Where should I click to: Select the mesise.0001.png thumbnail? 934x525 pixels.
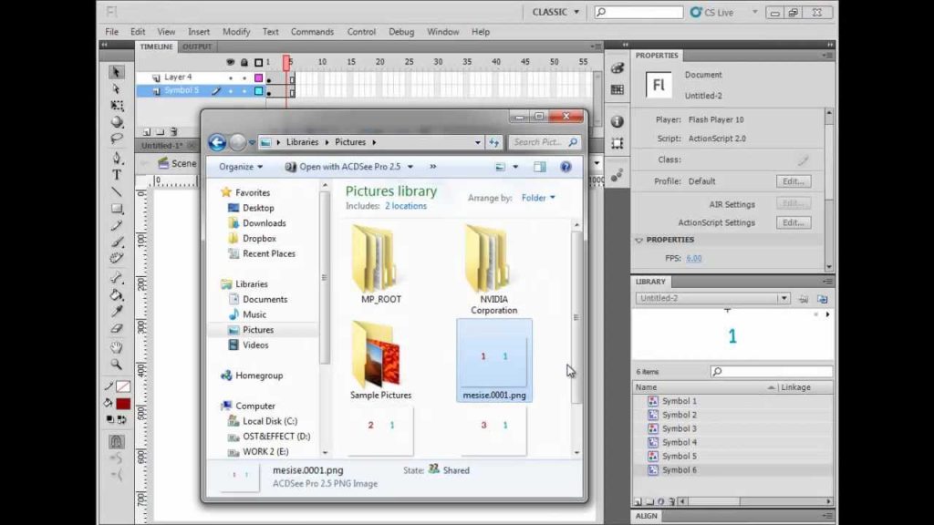click(494, 361)
